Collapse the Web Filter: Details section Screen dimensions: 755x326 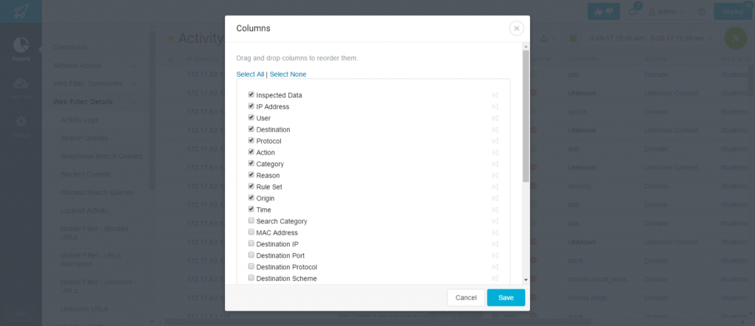[x=133, y=102]
